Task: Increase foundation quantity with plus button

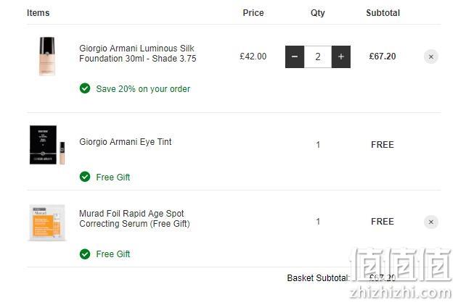Action: tap(341, 57)
